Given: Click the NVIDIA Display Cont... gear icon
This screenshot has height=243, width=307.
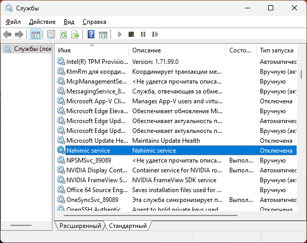Looking at the screenshot, I should tap(61, 170).
